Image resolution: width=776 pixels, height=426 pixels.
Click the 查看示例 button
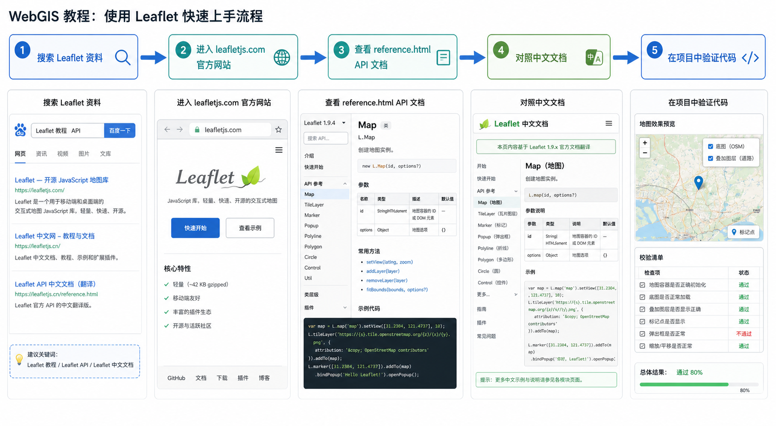[x=250, y=228]
